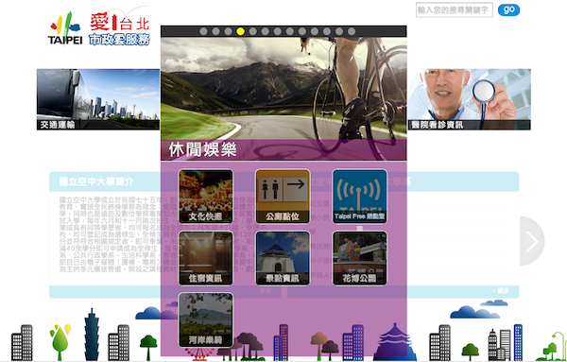
Task: Open the 景點資訊 attractions tile
Action: (283, 258)
